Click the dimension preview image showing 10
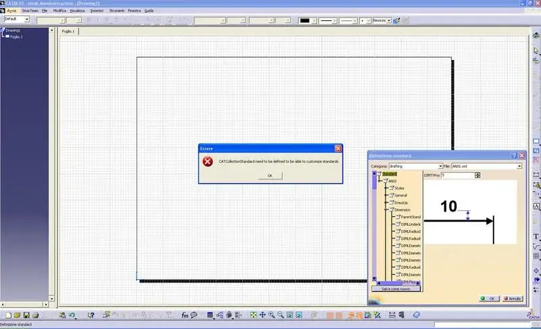 pyautogui.click(x=470, y=212)
